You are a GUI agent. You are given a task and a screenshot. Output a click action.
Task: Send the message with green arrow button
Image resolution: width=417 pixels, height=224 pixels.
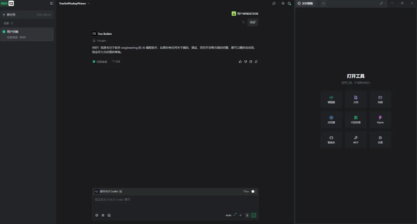[x=254, y=215]
